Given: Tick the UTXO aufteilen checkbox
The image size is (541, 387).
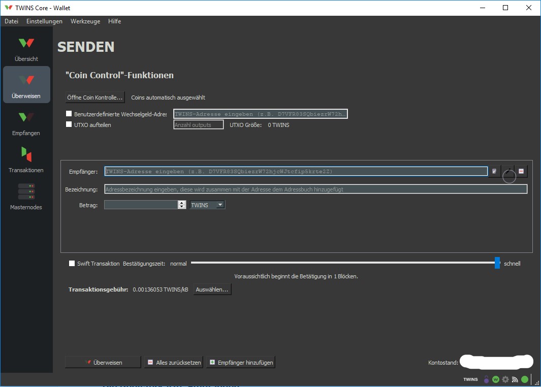Looking at the screenshot, I should coord(69,124).
